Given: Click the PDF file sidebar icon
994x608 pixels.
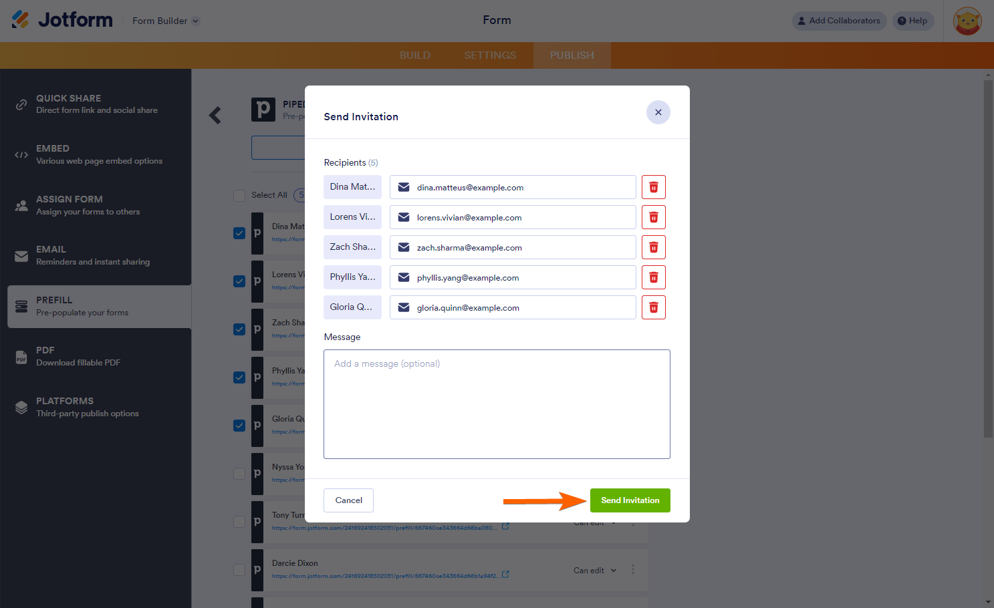Looking at the screenshot, I should 21,357.
